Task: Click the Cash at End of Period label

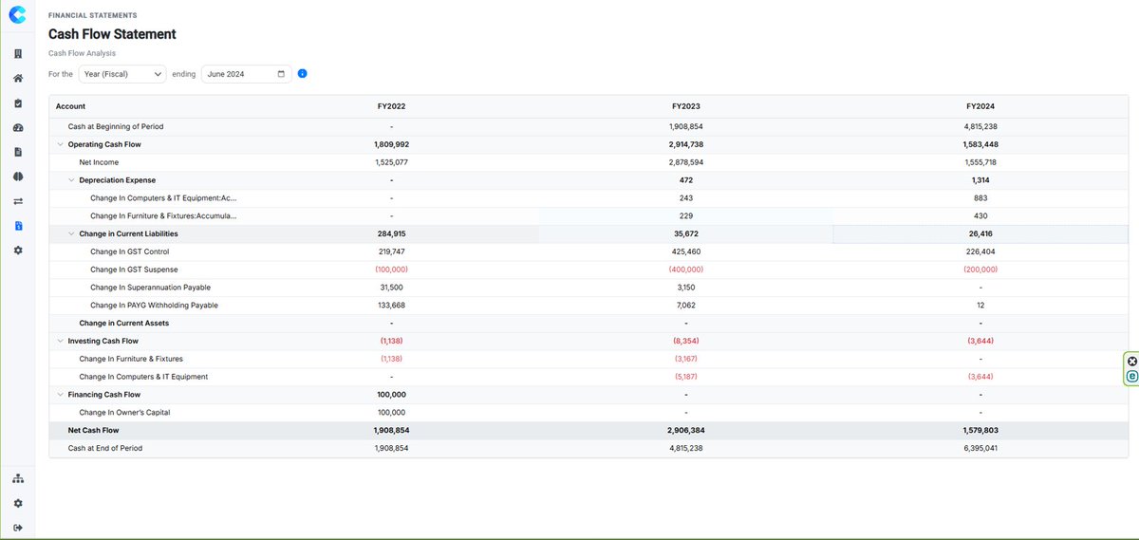Action: click(x=104, y=448)
